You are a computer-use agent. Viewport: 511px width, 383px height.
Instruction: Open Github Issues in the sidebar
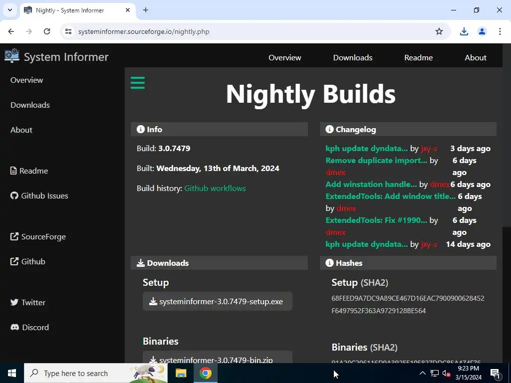[39, 195]
